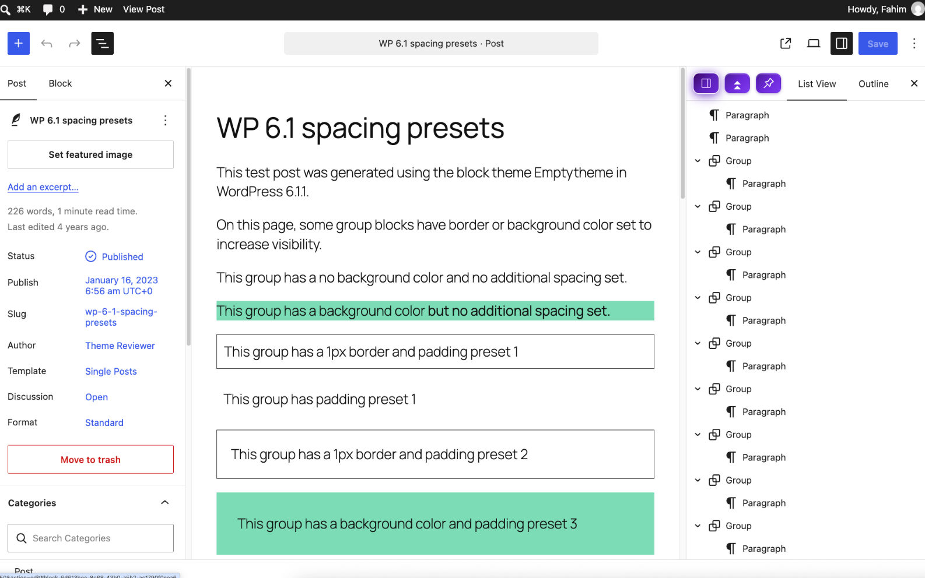Click the 'This group has padding preset 1' text

pos(320,399)
